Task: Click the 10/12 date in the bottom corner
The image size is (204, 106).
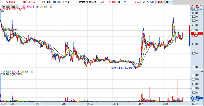Action: click(x=195, y=104)
